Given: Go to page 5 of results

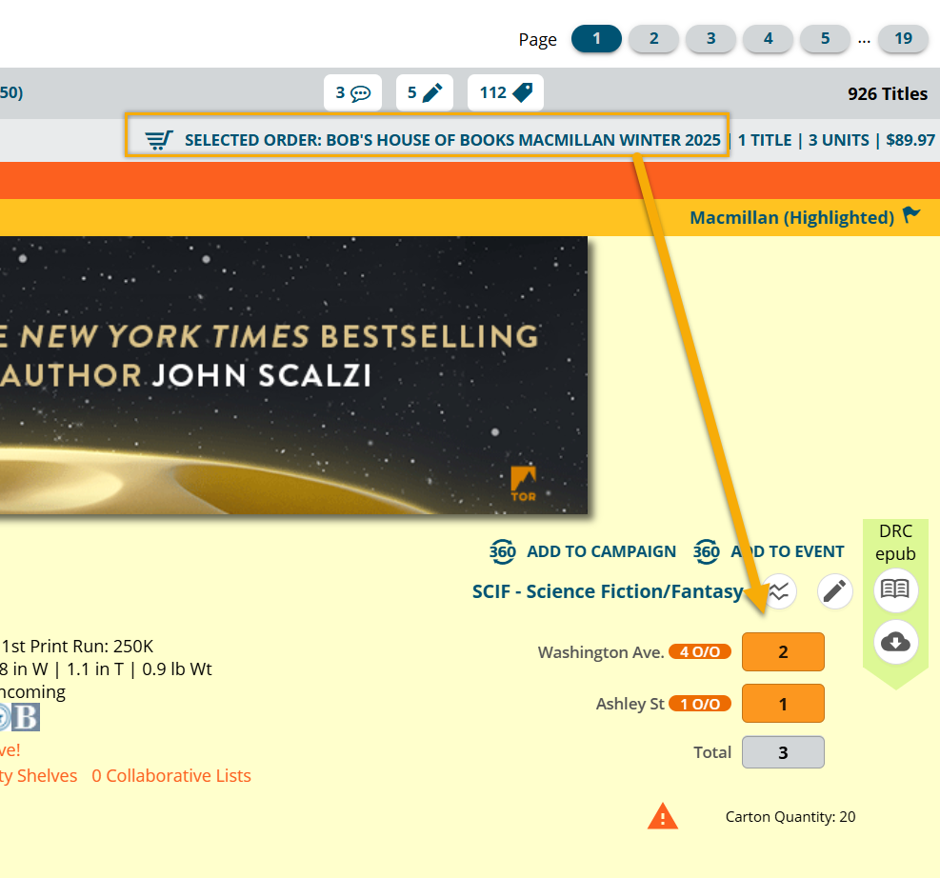Looking at the screenshot, I should [x=825, y=39].
